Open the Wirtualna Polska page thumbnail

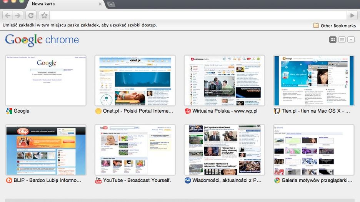(x=224, y=80)
